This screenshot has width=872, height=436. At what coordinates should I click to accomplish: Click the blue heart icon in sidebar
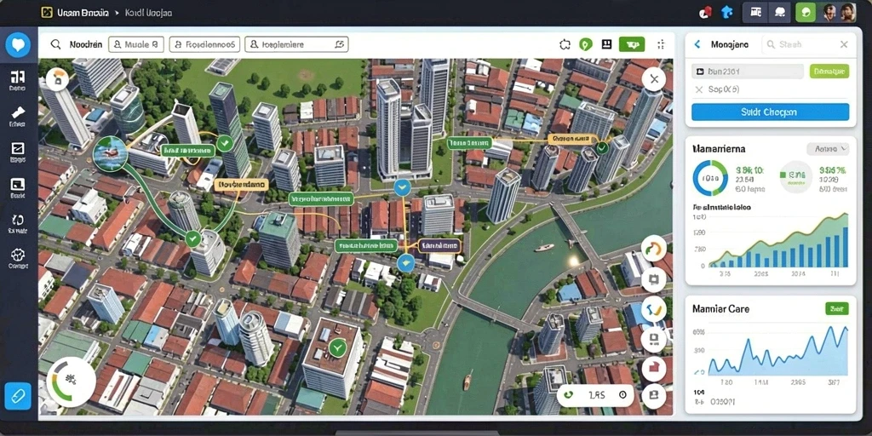point(18,45)
